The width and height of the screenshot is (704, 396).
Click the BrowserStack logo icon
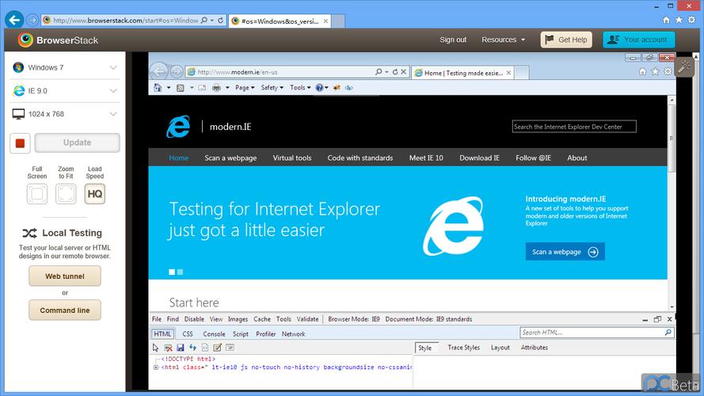coord(25,40)
